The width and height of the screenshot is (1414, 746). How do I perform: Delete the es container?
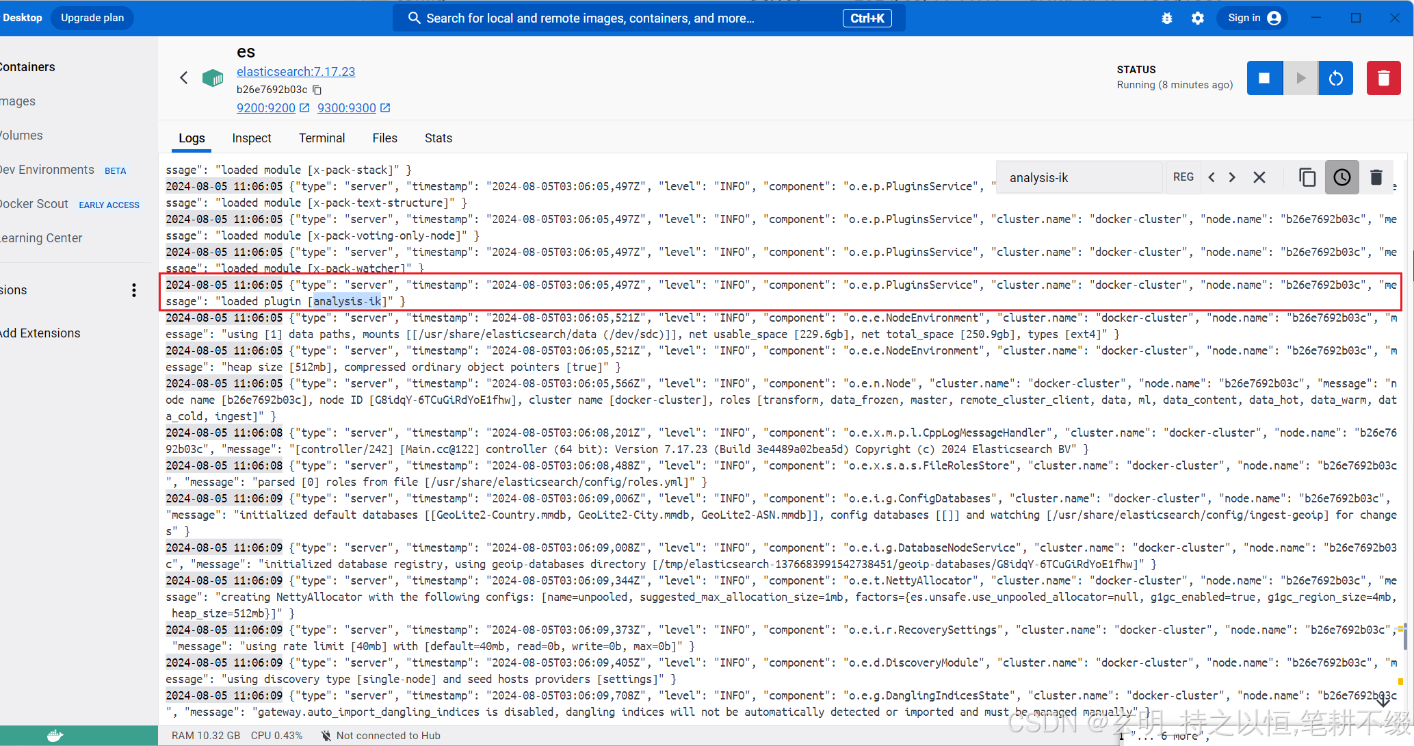click(x=1384, y=77)
